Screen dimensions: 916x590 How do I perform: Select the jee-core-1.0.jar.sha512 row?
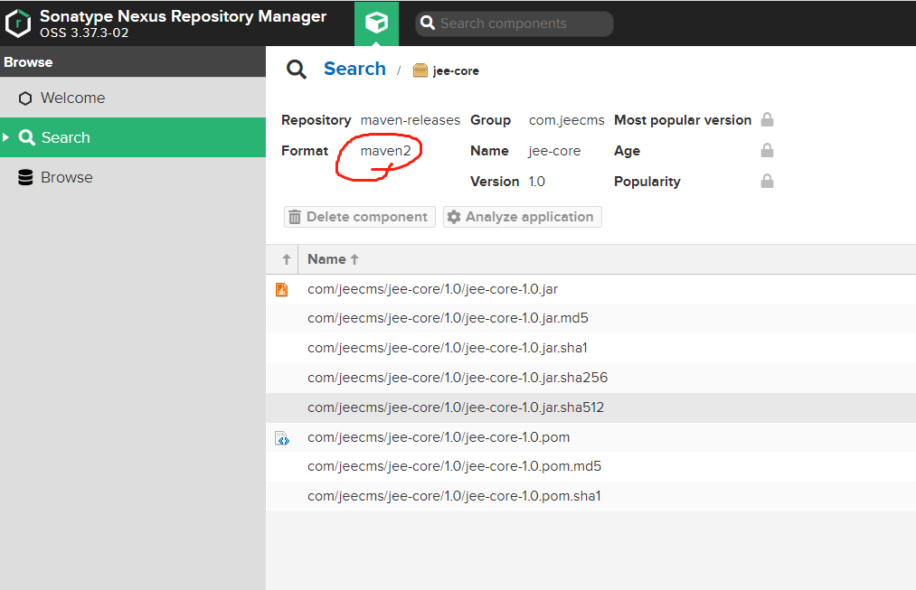(455, 407)
